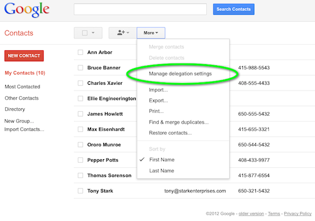This screenshot has height=221, width=315.
Task: Tick the Ororo Munroe checkbox
Action: (80, 145)
